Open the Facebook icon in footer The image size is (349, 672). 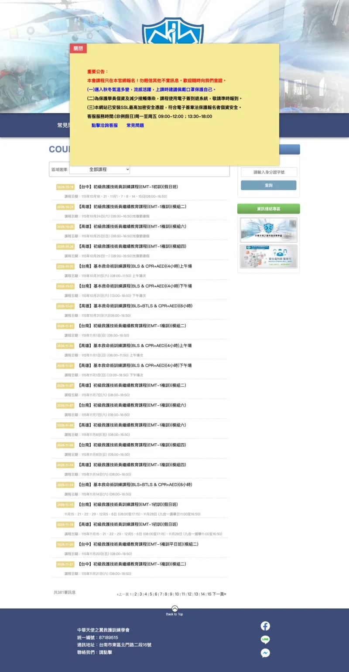point(265,626)
